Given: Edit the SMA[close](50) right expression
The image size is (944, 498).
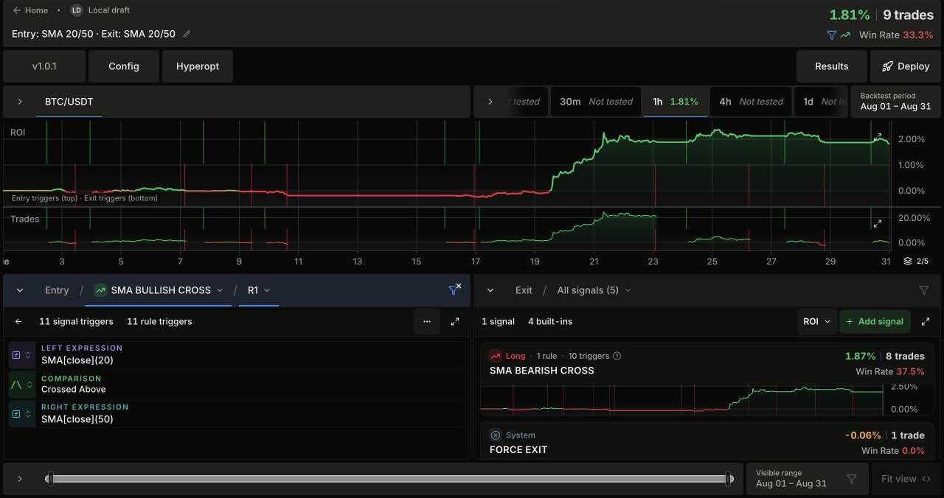Looking at the screenshot, I should (x=77, y=419).
